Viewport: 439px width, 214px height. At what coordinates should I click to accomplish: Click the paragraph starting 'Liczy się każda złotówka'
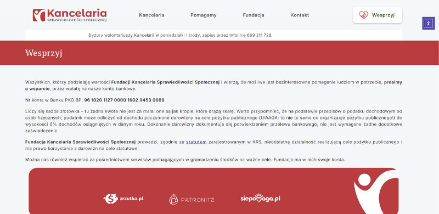(x=213, y=121)
